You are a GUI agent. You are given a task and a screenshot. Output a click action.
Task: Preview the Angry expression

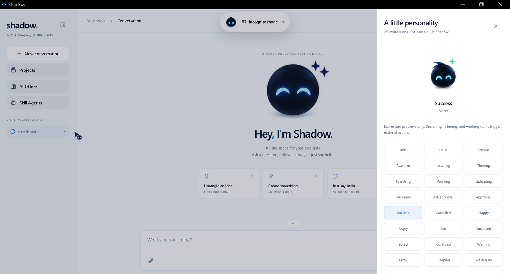click(x=403, y=228)
